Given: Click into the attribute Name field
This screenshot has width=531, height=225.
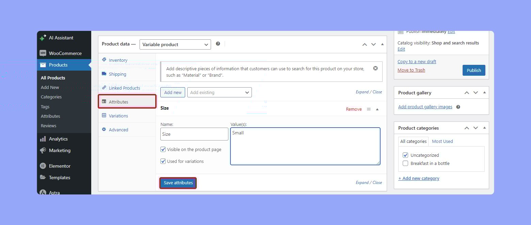Looking at the screenshot, I should 194,134.
